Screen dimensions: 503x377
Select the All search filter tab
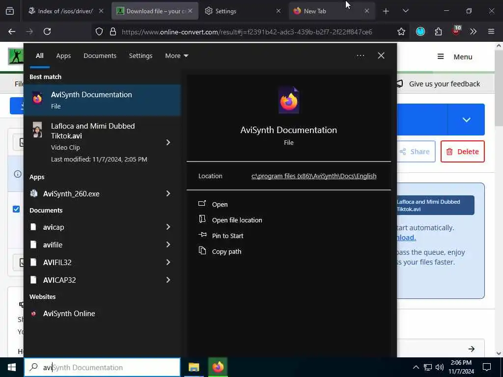coord(39,56)
